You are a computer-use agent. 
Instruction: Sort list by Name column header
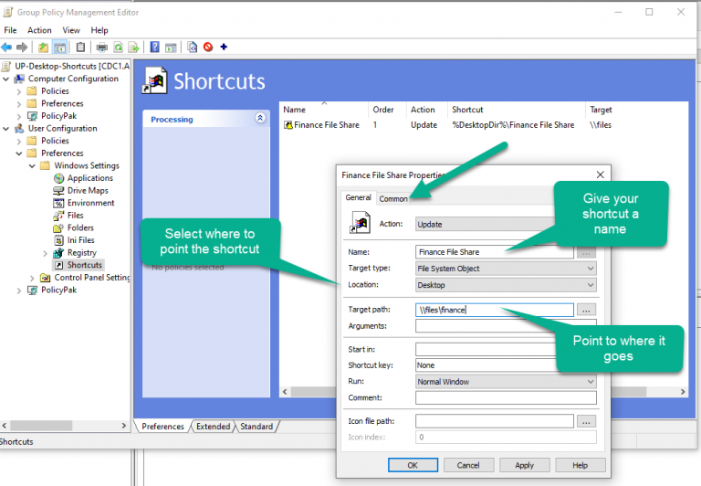324,110
